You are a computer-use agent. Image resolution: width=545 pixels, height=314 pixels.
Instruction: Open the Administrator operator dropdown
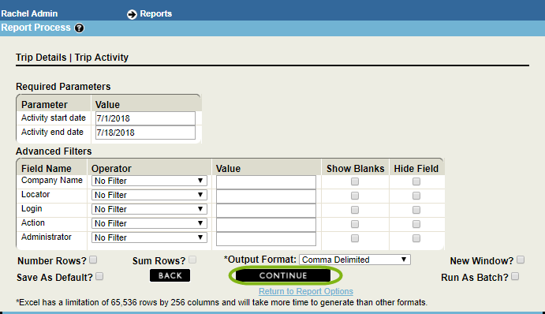tap(149, 237)
